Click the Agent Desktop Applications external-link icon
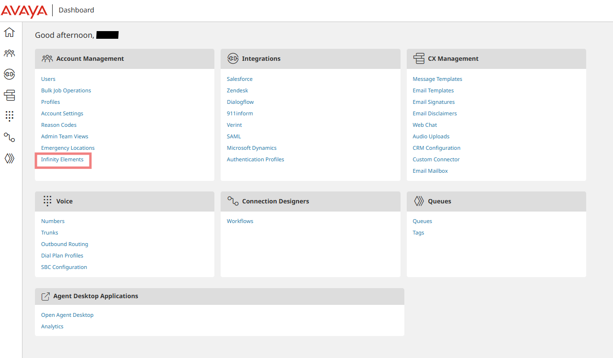613x358 pixels. coord(45,295)
